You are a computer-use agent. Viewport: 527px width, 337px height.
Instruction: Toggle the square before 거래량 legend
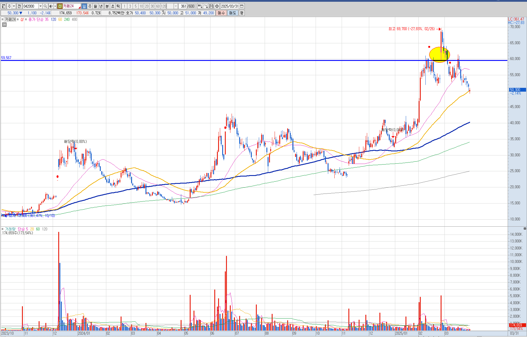(3, 229)
